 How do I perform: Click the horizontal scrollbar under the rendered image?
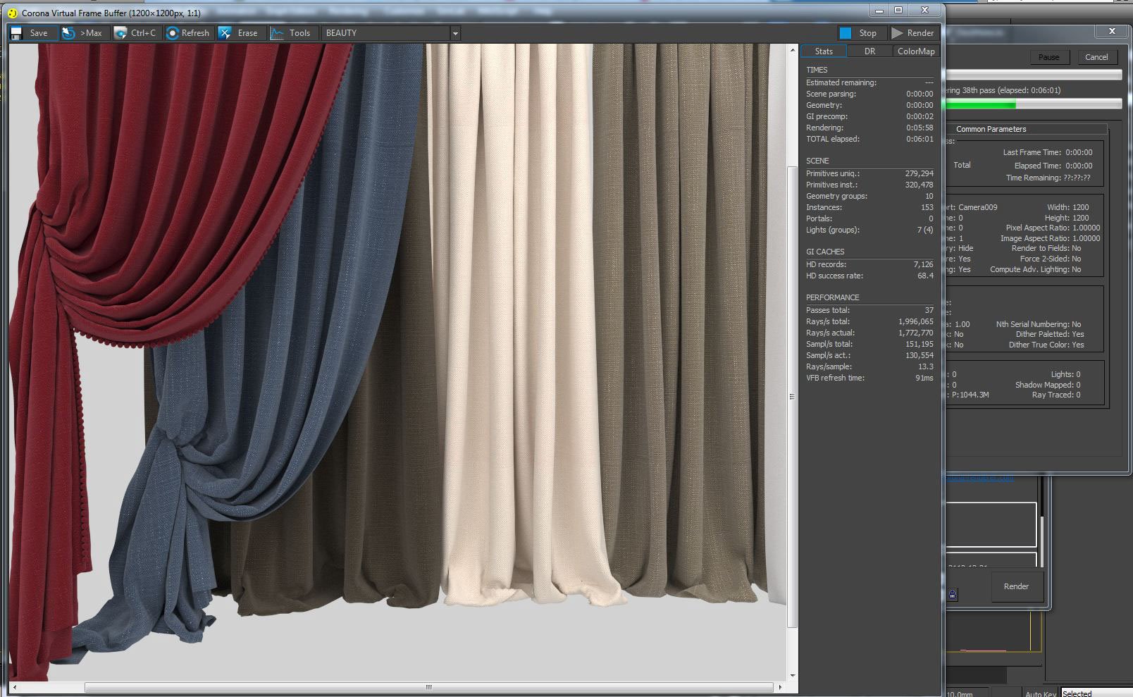[x=428, y=687]
